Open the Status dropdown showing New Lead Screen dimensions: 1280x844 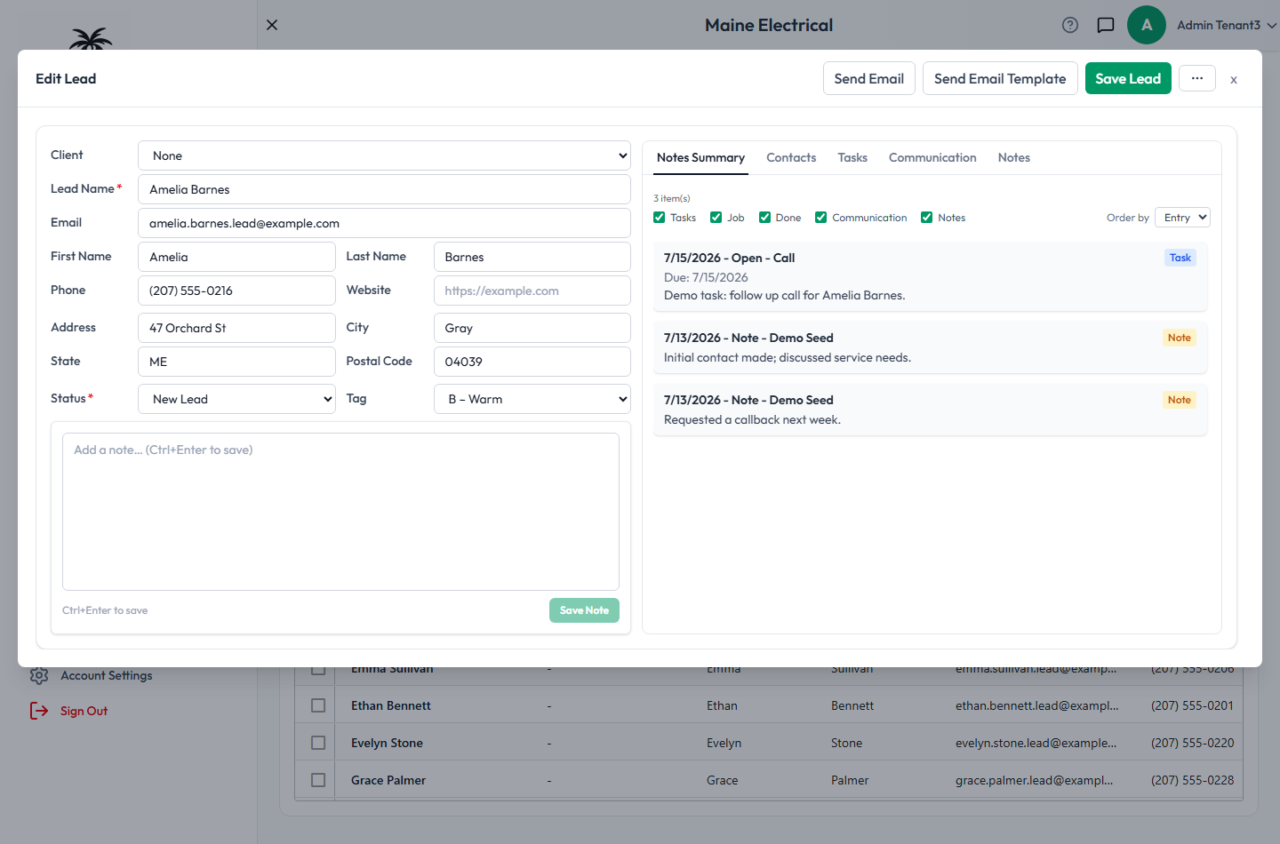(x=236, y=399)
